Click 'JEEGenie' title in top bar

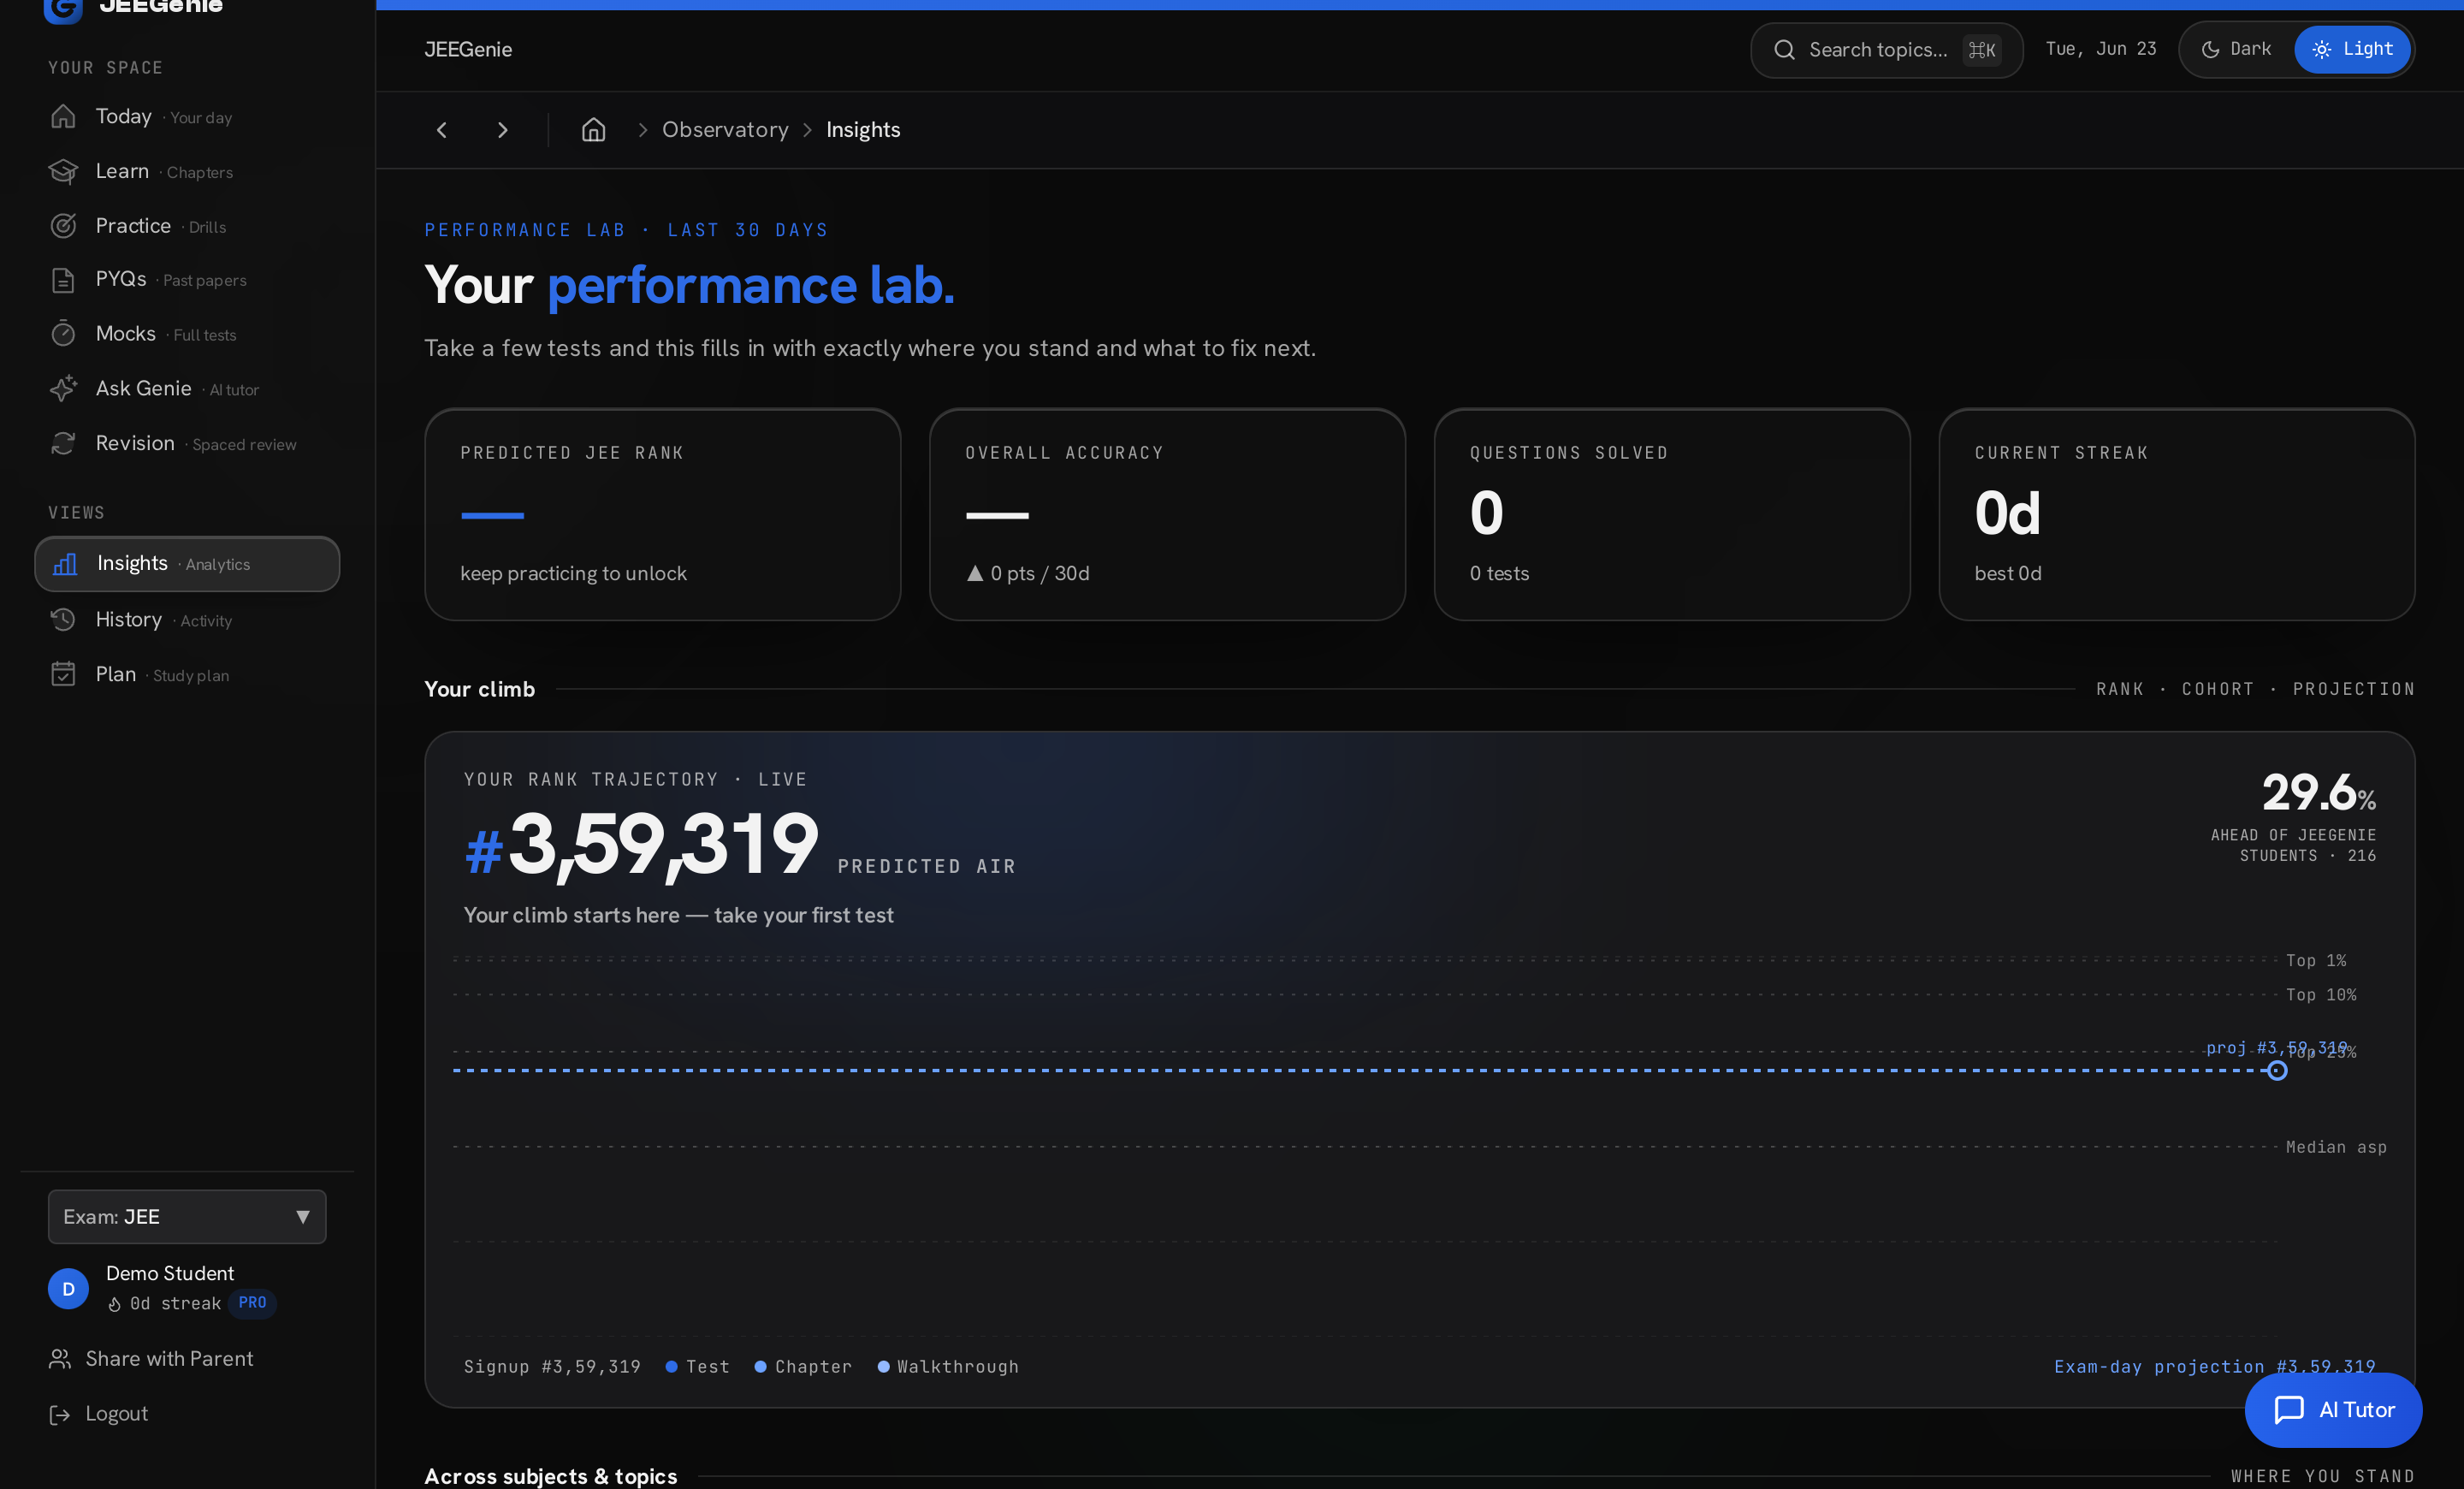(x=468, y=50)
